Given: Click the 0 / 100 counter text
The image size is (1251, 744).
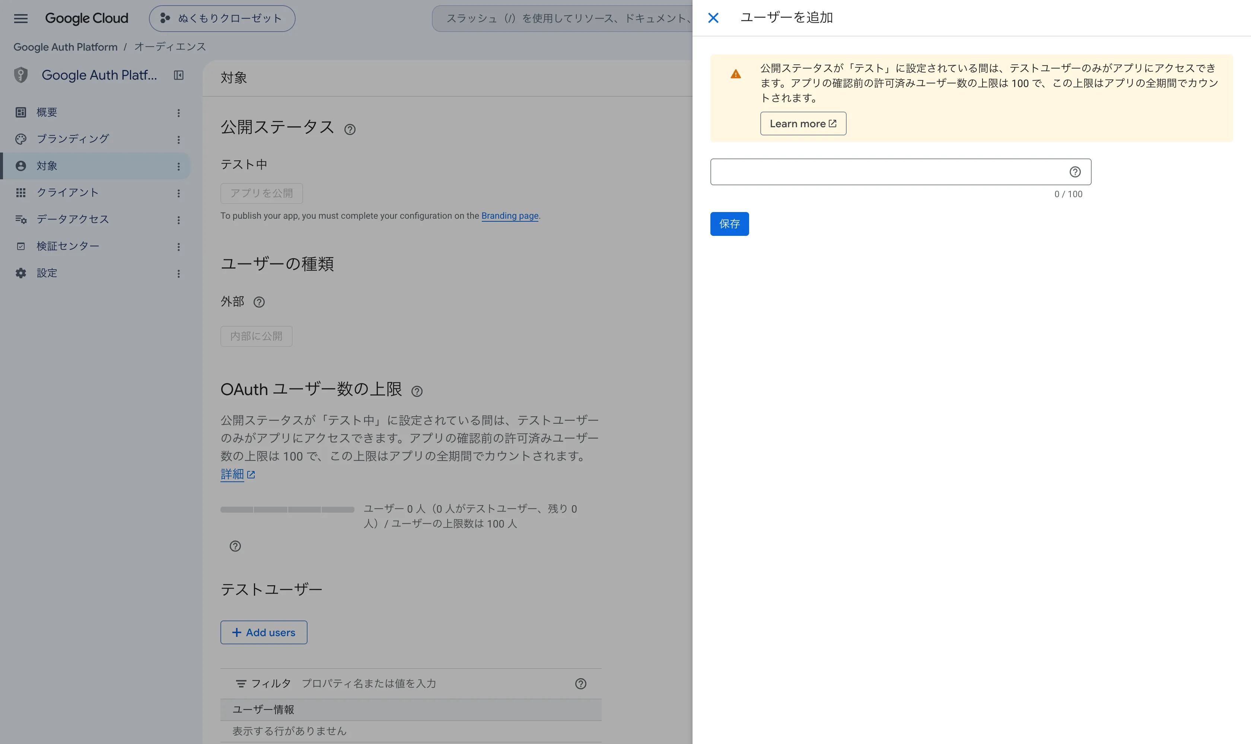Looking at the screenshot, I should [1068, 194].
